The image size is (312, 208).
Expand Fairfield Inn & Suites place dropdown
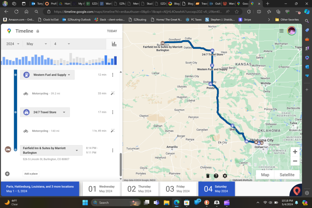point(77,151)
